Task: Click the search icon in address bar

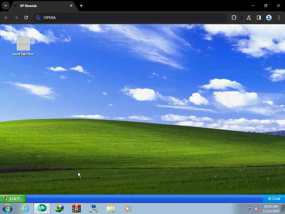Action: (x=38, y=18)
